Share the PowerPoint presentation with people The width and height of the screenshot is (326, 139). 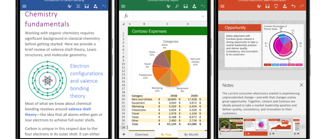tap(285, 6)
